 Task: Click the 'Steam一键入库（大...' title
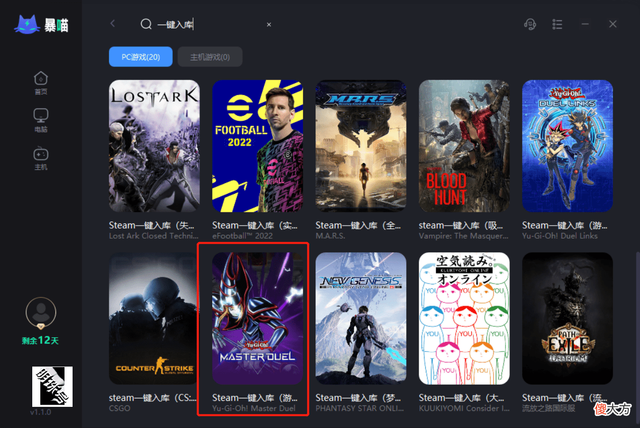tap(462, 398)
